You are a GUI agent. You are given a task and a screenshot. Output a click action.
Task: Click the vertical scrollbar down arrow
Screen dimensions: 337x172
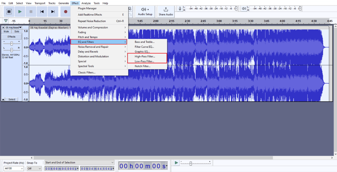(335, 154)
